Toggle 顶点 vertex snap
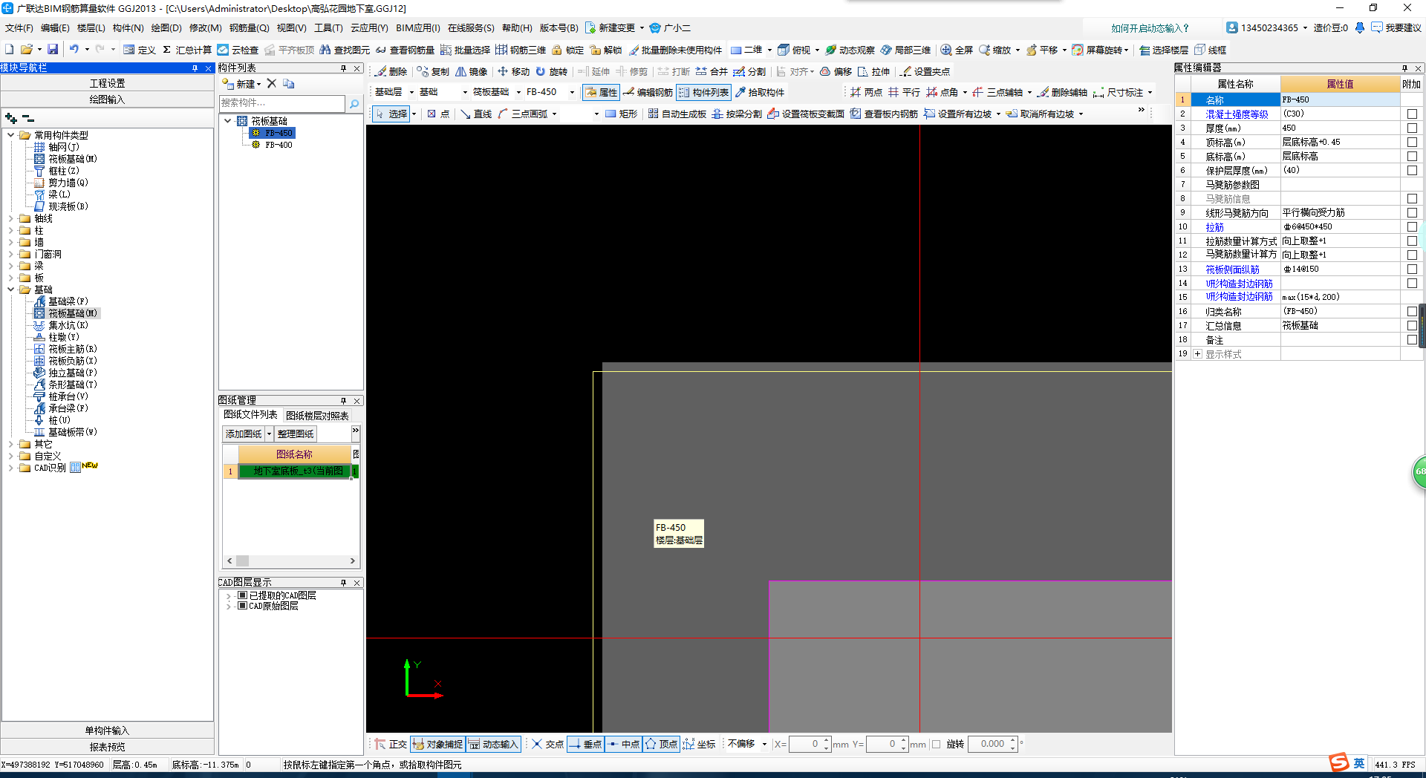The image size is (1426, 778). point(661,744)
